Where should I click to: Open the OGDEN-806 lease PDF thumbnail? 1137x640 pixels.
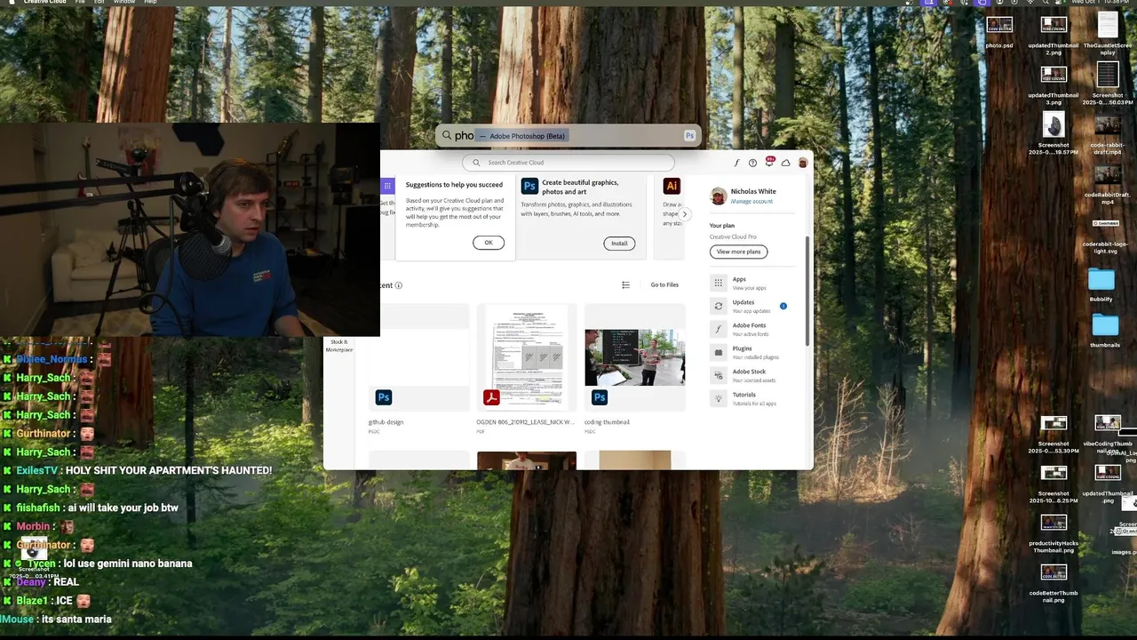(527, 357)
